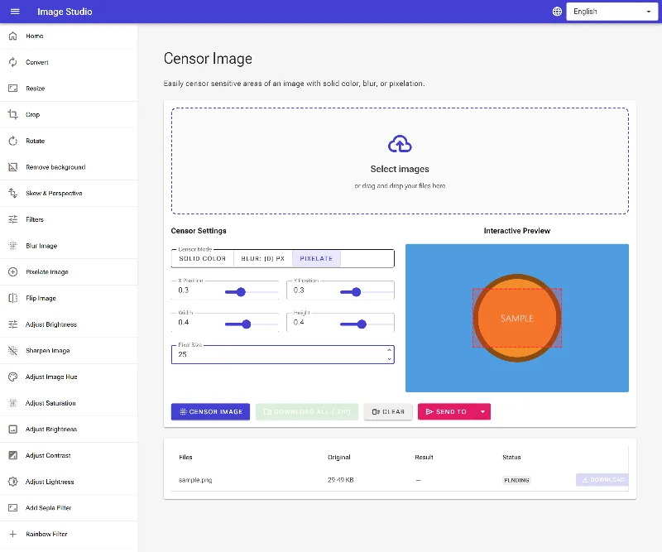Click the cloud upload icon
This screenshot has height=552, width=662.
400,144
